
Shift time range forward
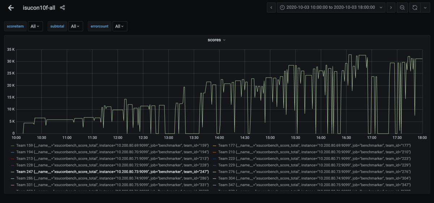coord(391,8)
